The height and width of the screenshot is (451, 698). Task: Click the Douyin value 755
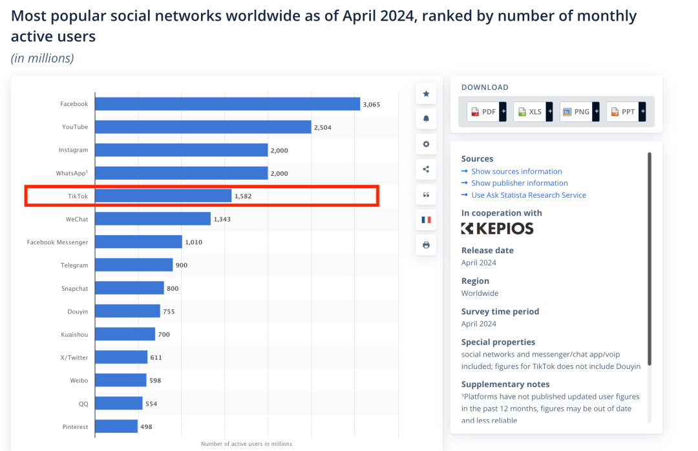[169, 311]
